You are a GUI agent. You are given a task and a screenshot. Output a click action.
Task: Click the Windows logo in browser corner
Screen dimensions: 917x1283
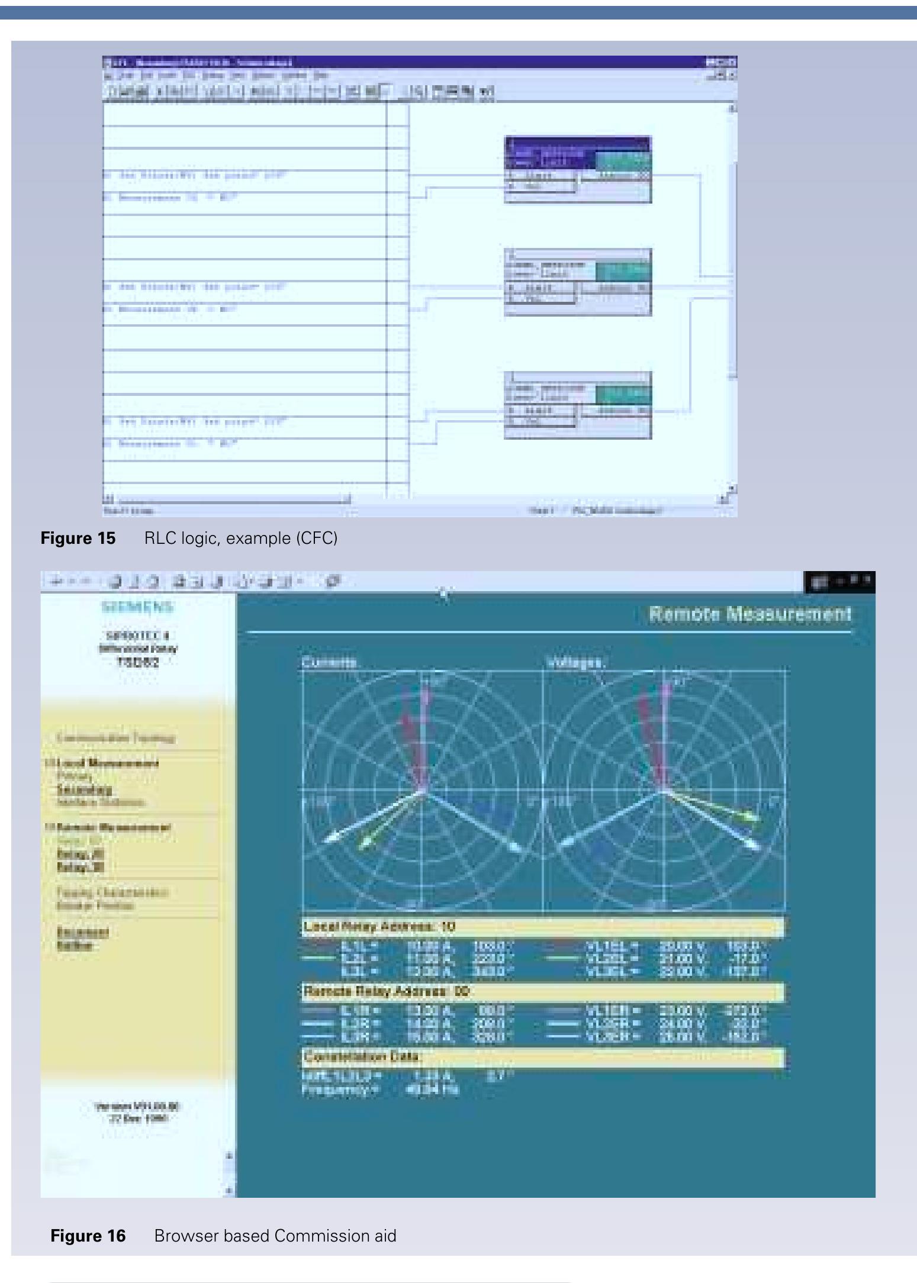[821, 582]
